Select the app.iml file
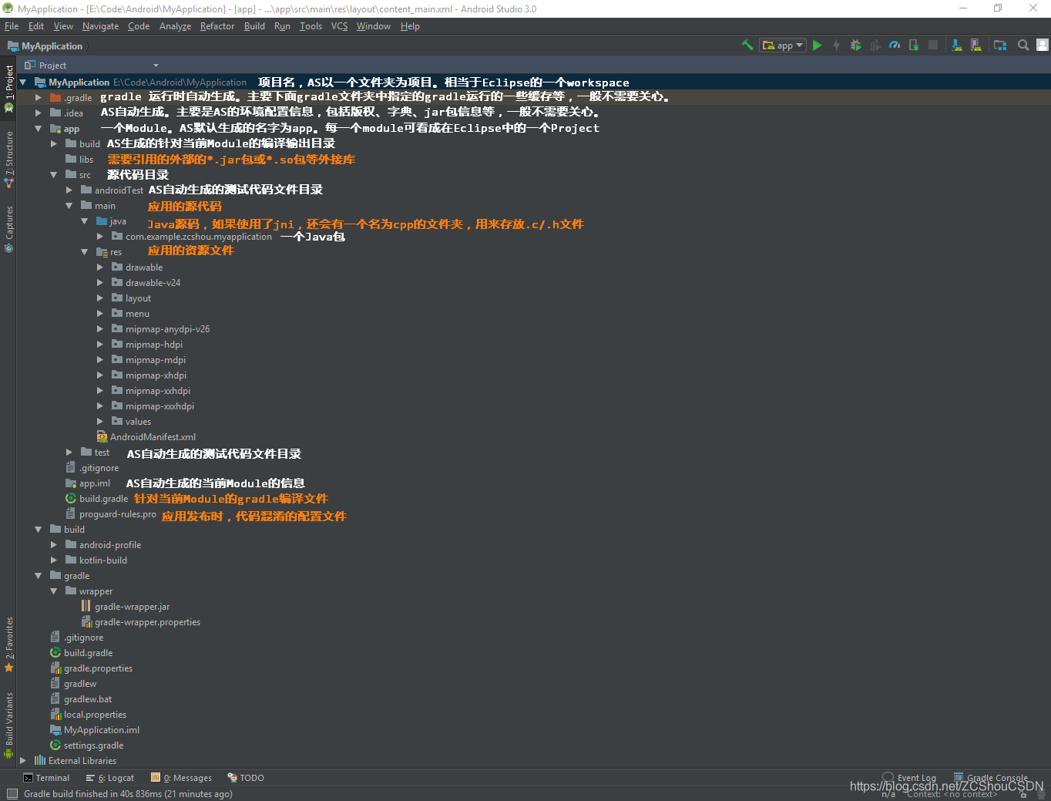1051x801 pixels. point(95,483)
